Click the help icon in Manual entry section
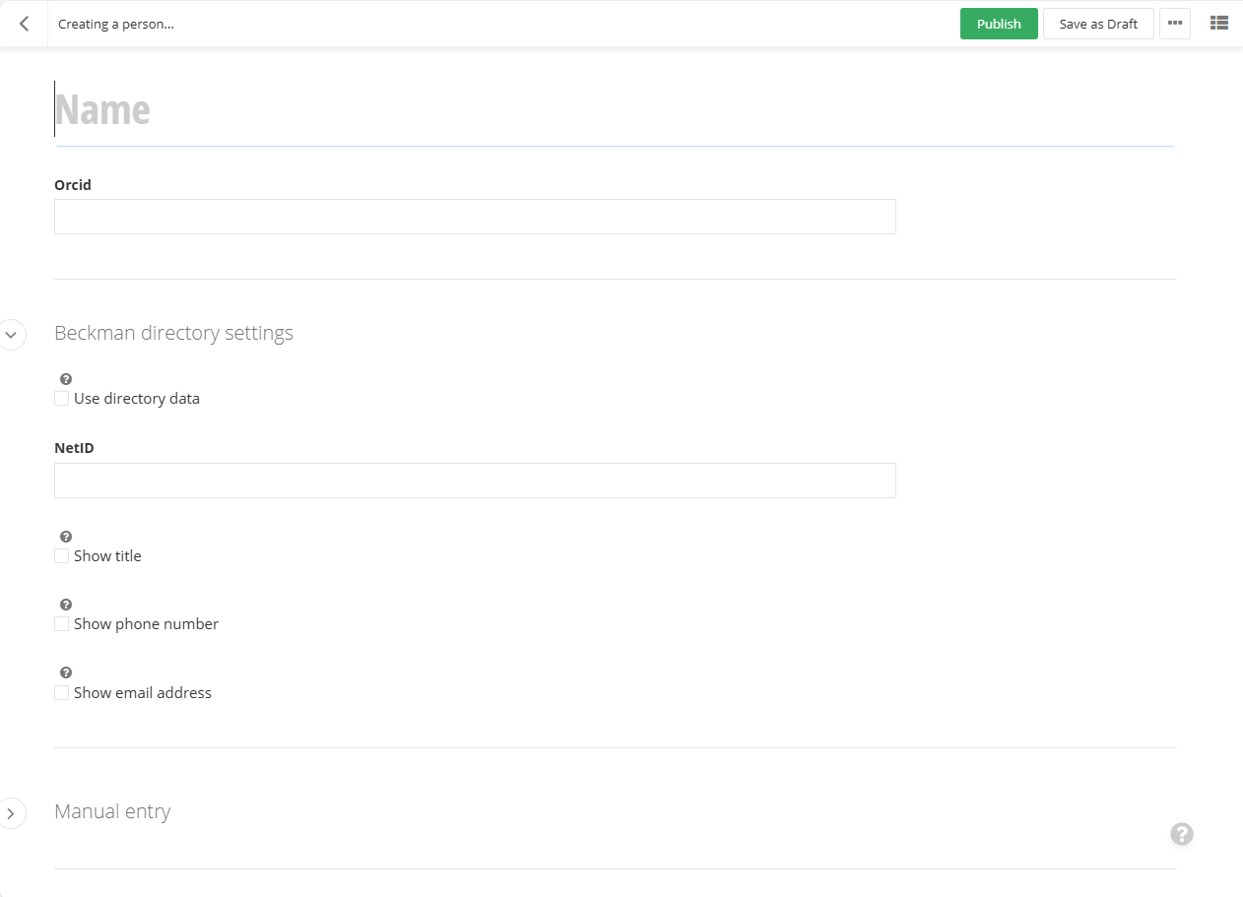1243x897 pixels. pos(1182,834)
